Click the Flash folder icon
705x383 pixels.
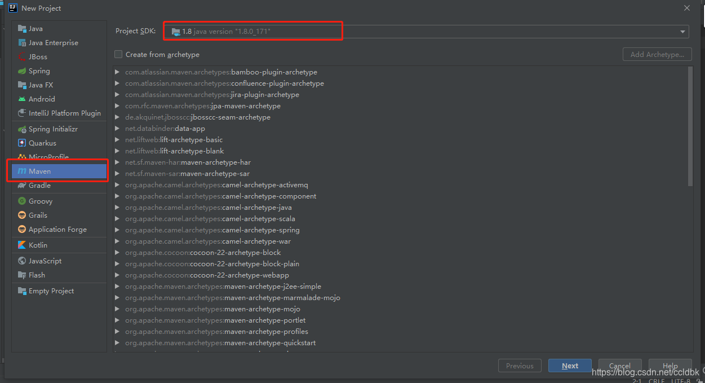[22, 275]
